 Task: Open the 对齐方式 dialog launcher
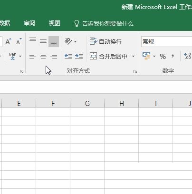(135, 72)
